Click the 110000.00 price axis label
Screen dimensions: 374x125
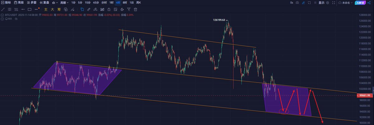click(x=366, y=66)
